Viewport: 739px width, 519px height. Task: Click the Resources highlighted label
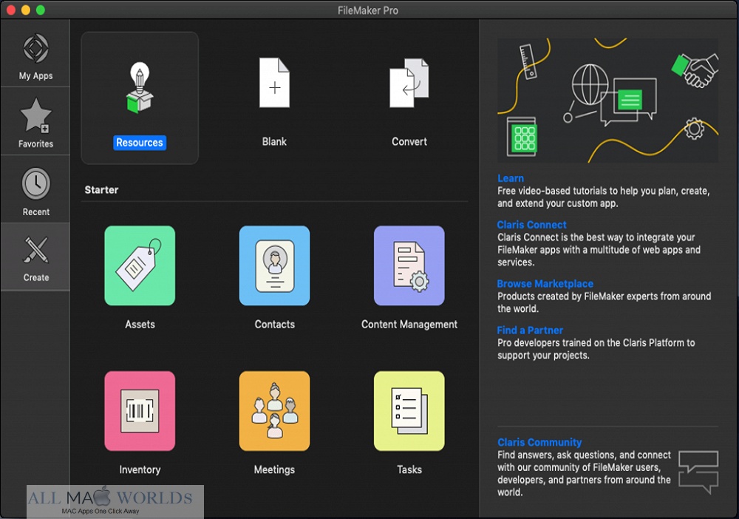tap(140, 143)
